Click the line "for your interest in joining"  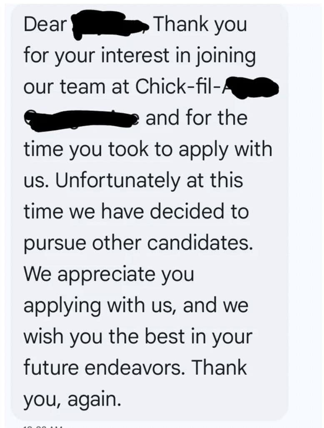[139, 56]
